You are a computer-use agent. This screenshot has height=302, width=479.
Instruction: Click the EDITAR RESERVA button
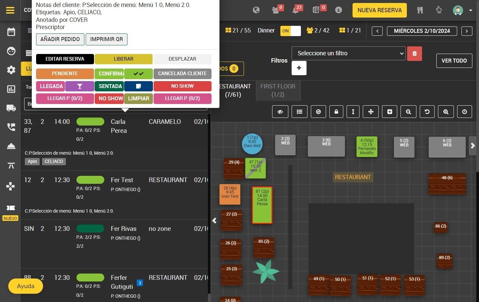(x=65, y=59)
